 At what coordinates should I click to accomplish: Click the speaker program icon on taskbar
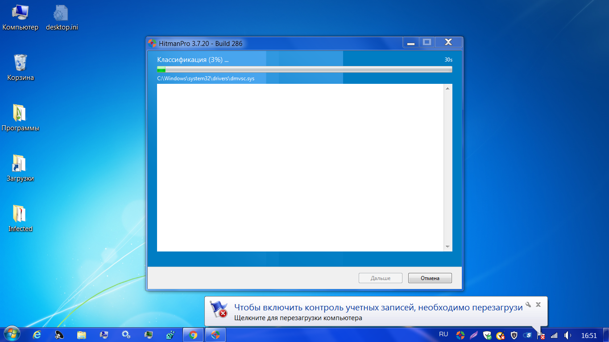point(59,335)
